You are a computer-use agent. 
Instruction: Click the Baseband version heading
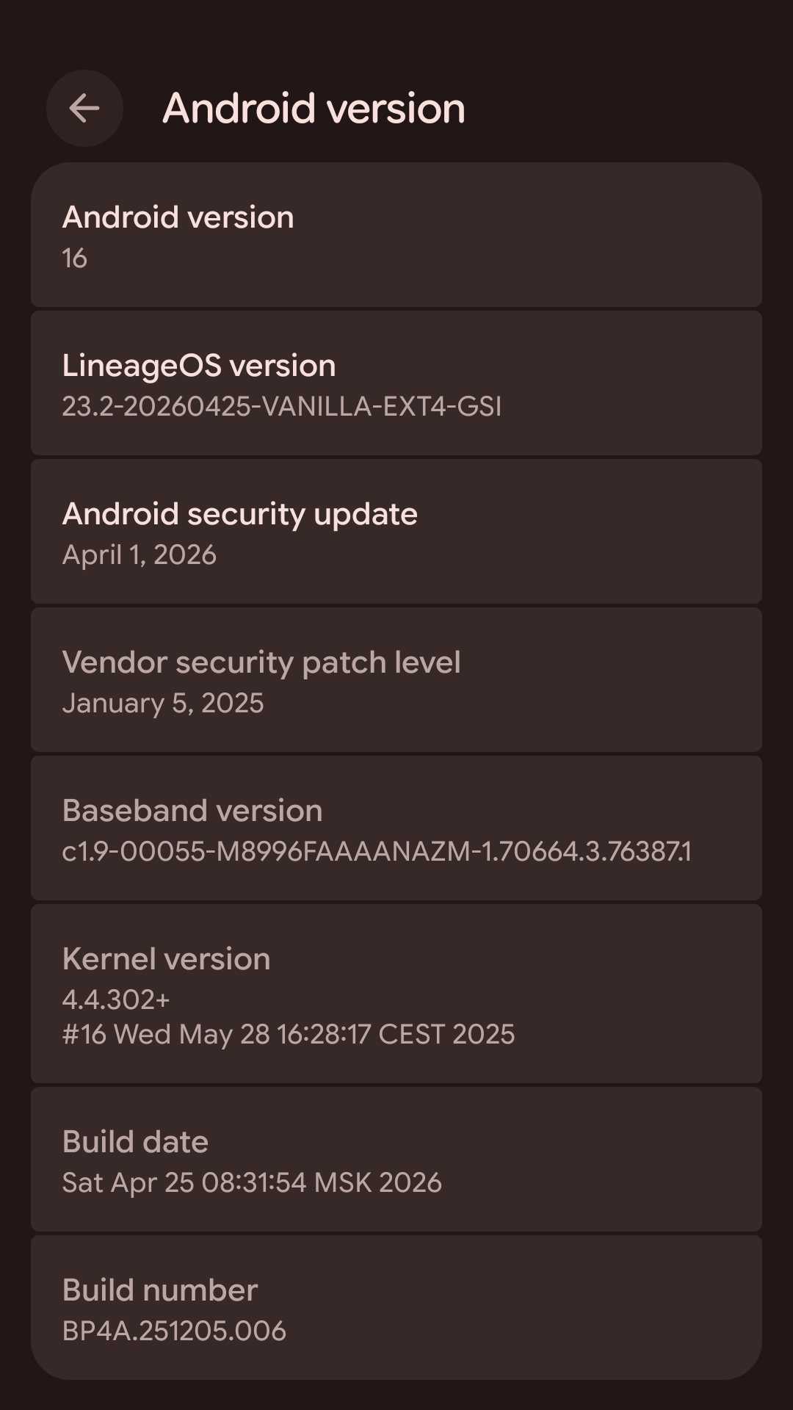coord(192,811)
